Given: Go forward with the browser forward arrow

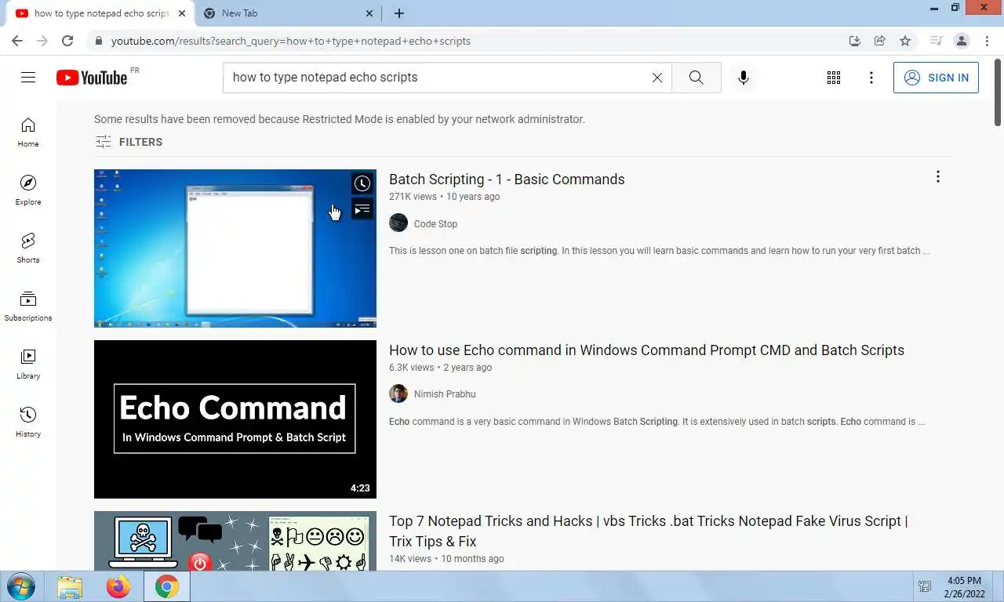Looking at the screenshot, I should 42,41.
